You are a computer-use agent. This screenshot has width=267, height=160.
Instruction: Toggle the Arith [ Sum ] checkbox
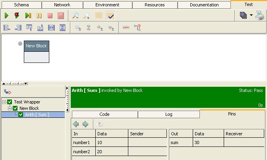click(21, 115)
